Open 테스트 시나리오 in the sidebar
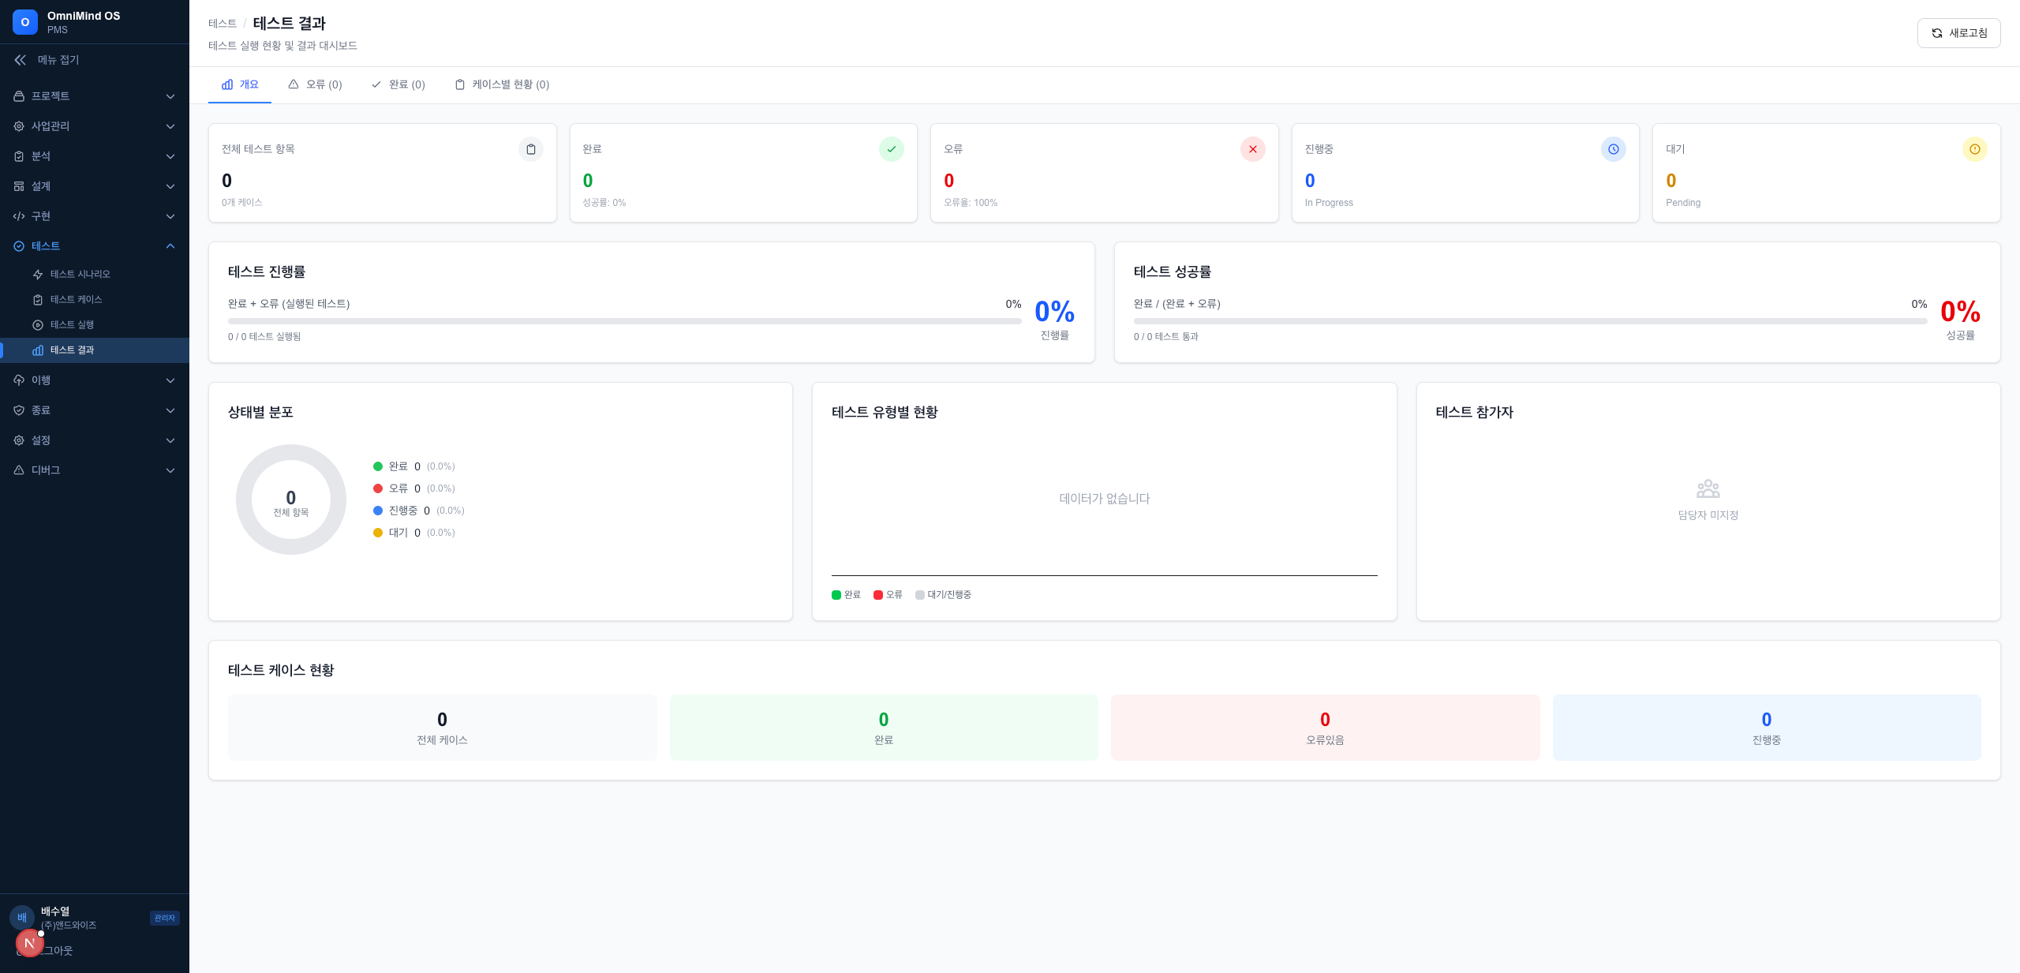 pos(80,275)
